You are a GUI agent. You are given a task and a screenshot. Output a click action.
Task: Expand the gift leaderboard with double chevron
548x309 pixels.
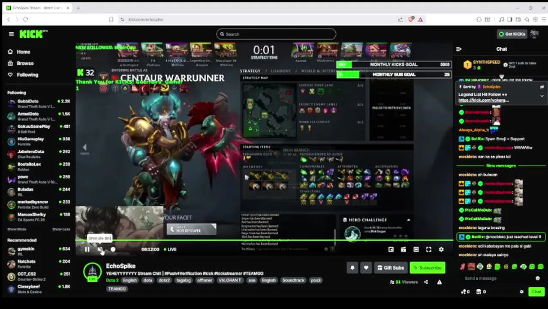[501, 77]
